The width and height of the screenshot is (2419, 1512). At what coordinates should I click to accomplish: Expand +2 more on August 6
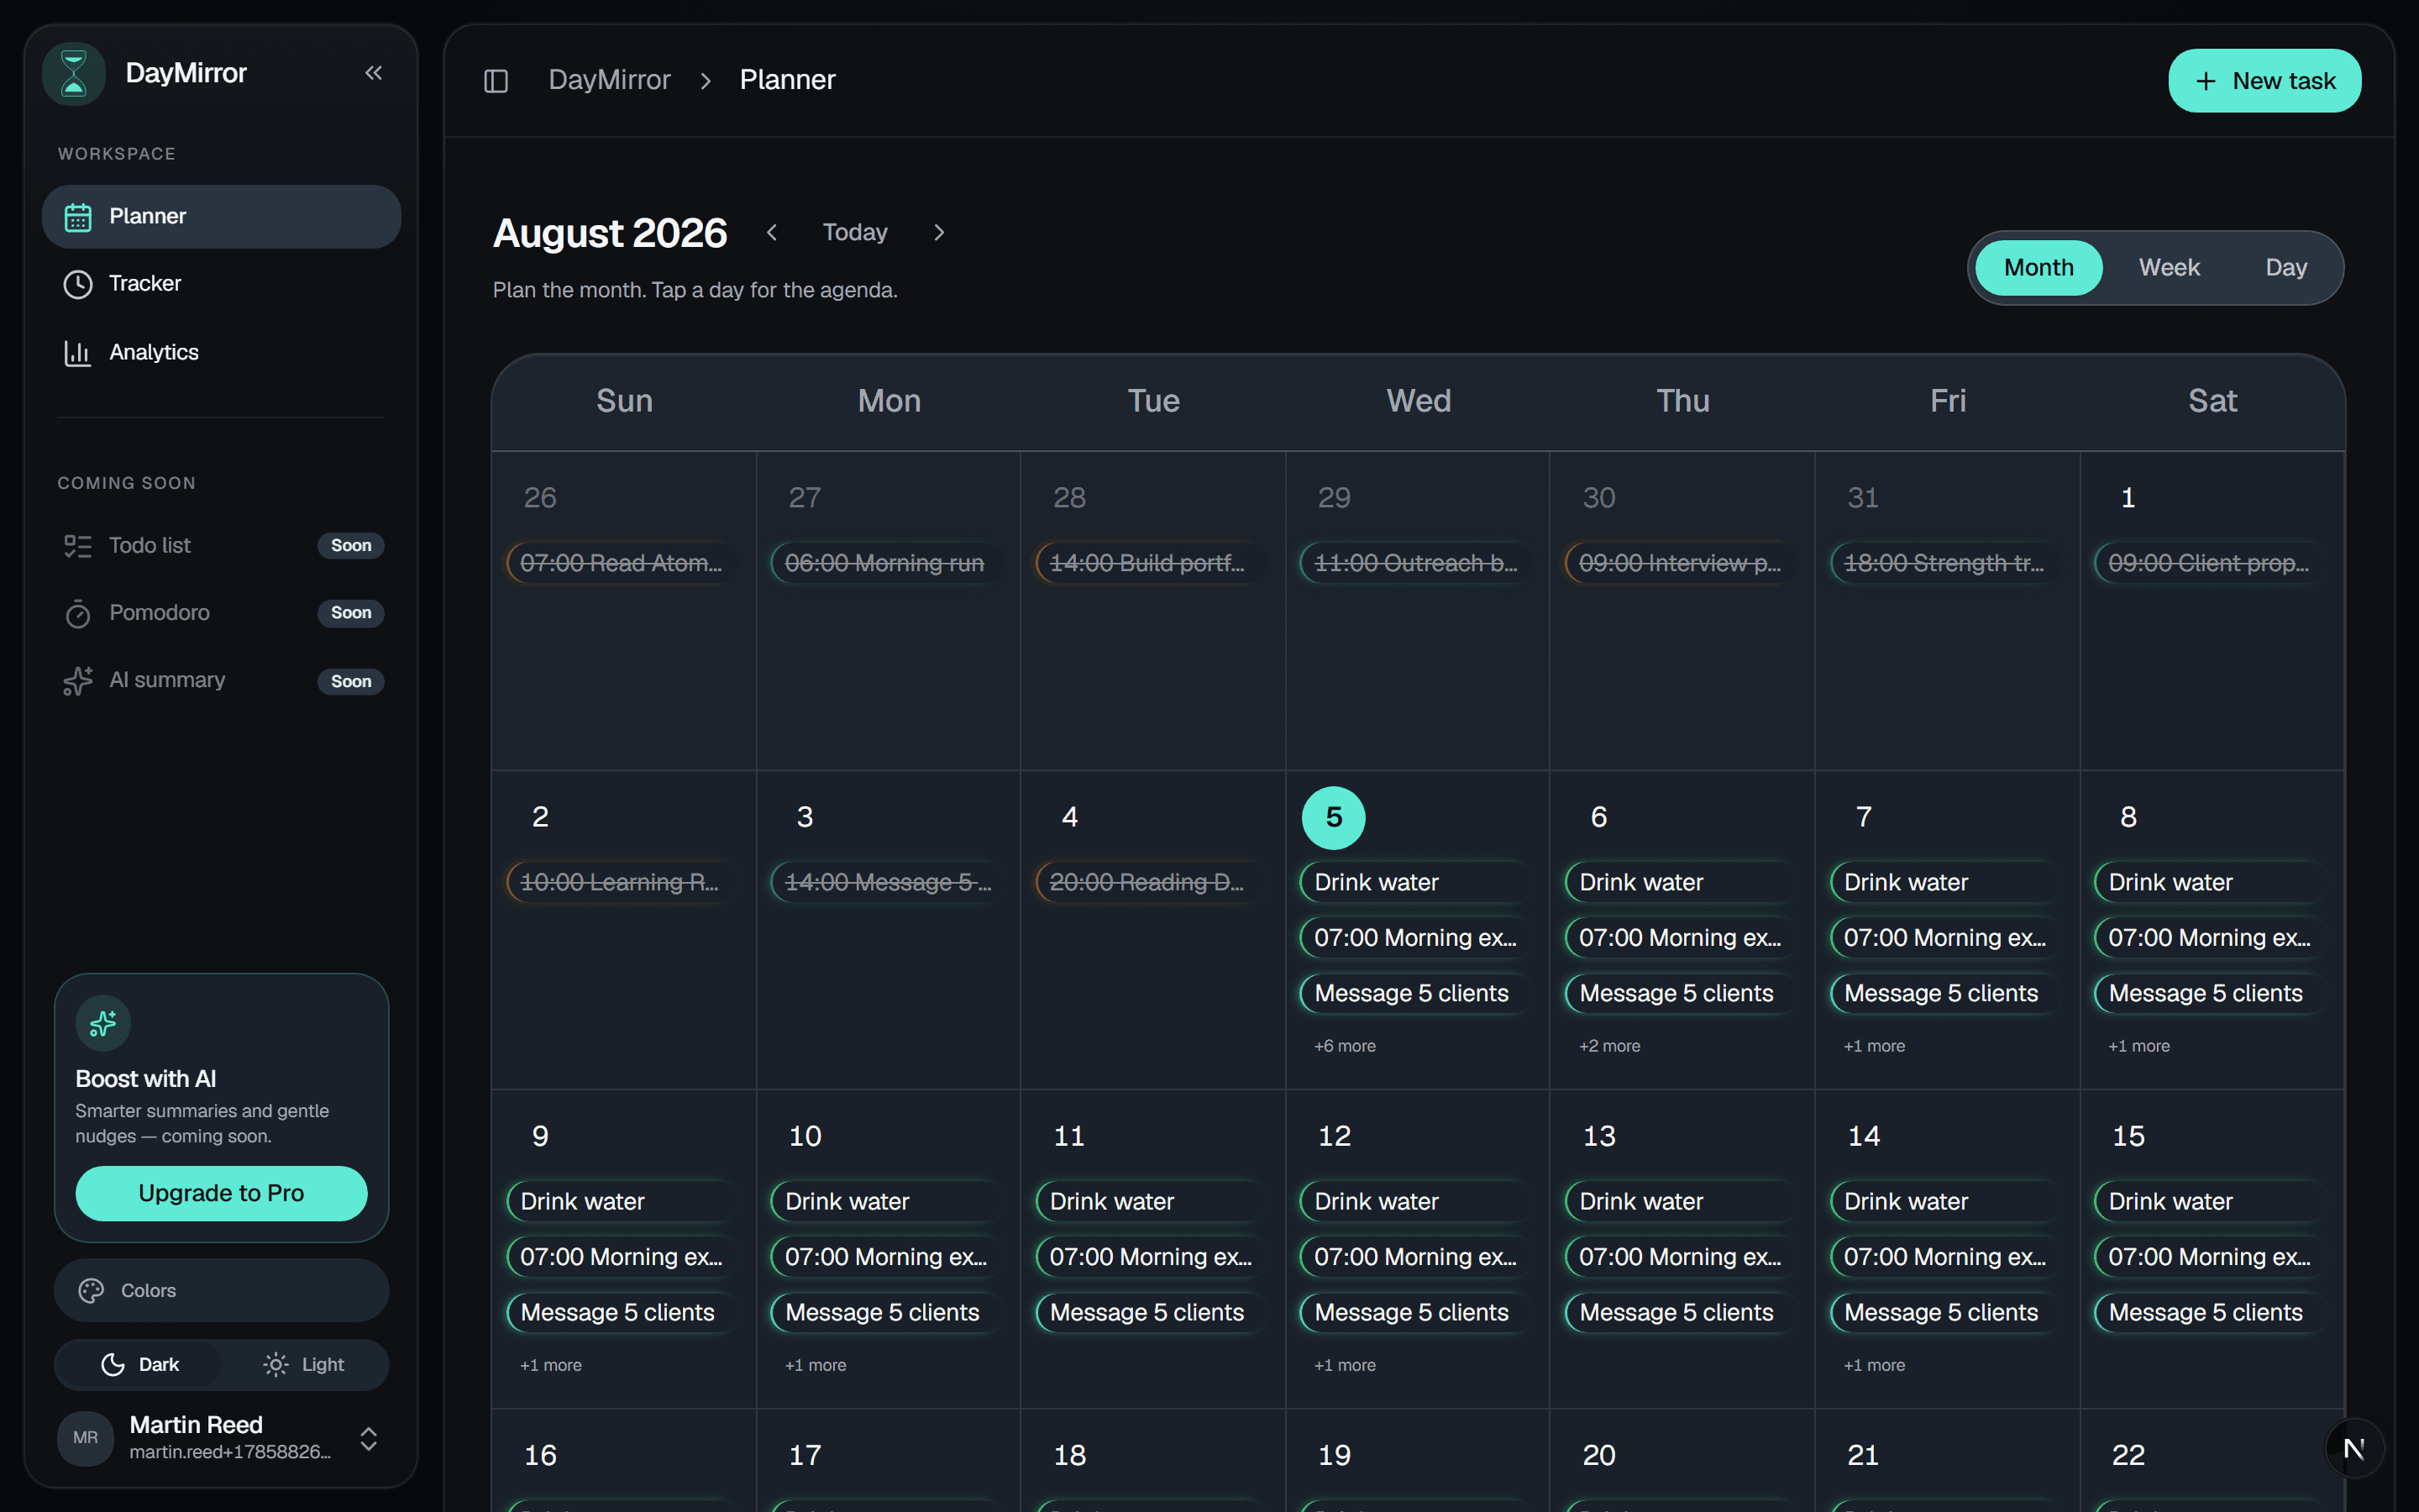coord(1609,1046)
